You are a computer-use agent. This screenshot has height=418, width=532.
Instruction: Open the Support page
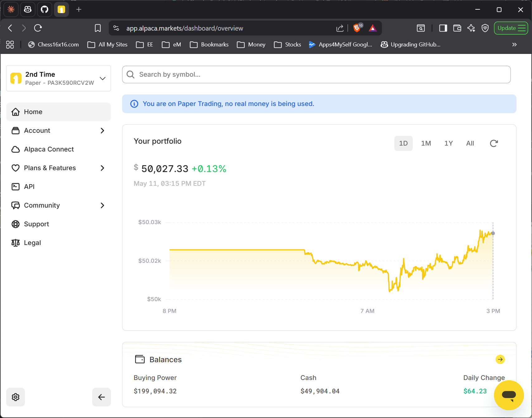tap(59, 224)
